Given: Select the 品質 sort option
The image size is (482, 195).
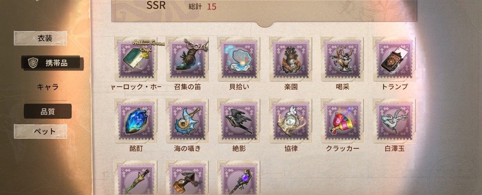Looking at the screenshot, I should (x=47, y=112).
